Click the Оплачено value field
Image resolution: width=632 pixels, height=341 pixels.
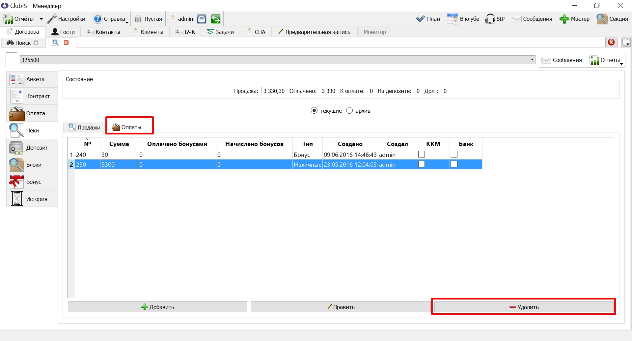point(328,91)
